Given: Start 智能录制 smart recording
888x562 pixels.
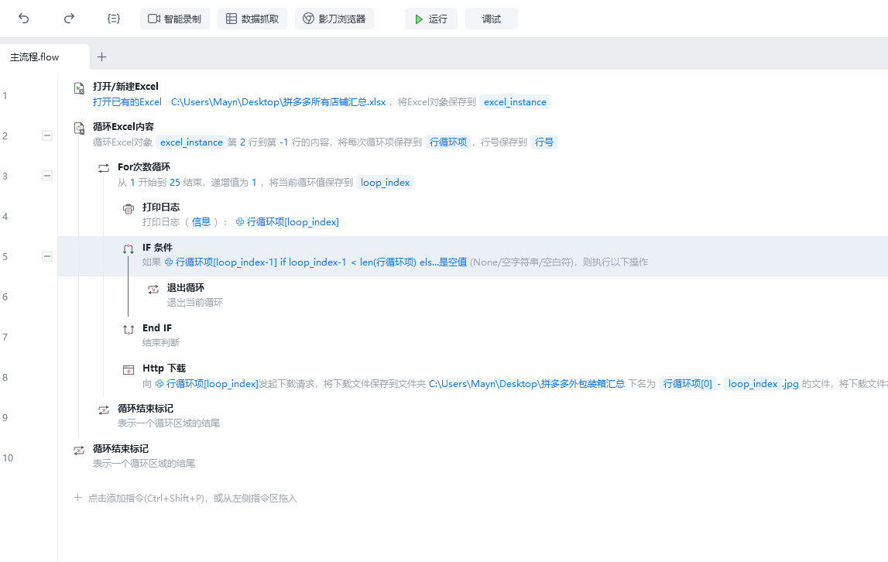Looking at the screenshot, I should click(175, 19).
